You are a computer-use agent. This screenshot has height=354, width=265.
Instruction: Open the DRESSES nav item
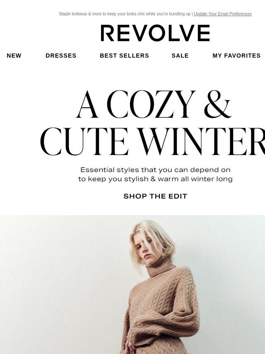[61, 56]
